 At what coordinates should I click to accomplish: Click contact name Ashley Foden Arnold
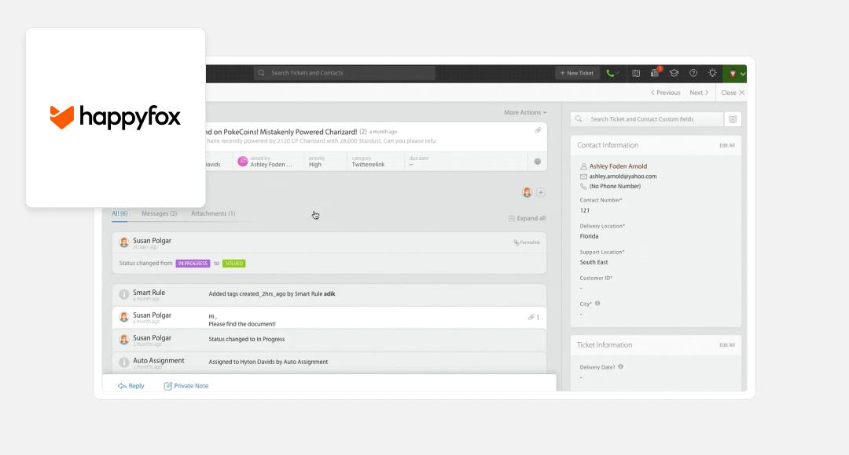[618, 166]
